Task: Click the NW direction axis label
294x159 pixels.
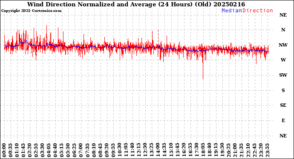Action: [283, 45]
